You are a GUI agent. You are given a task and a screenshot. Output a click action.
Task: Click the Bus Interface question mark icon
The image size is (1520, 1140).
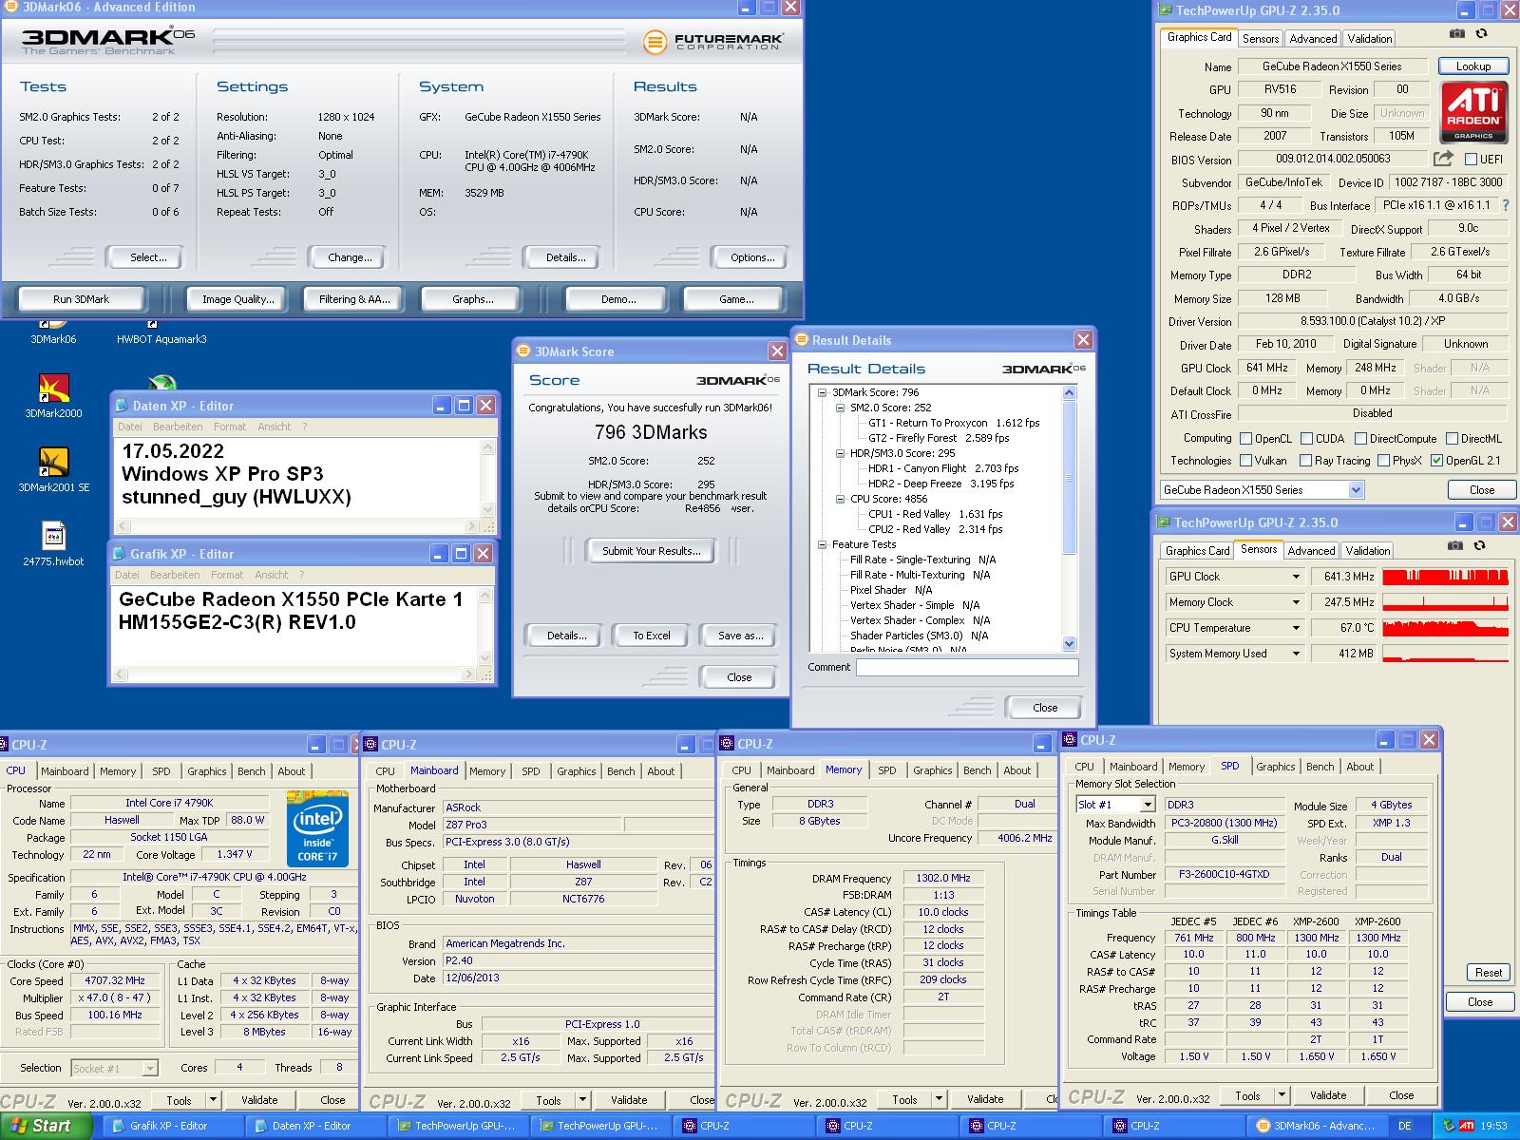click(x=1505, y=205)
